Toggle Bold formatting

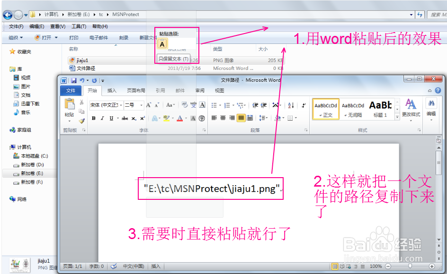(x=93, y=119)
